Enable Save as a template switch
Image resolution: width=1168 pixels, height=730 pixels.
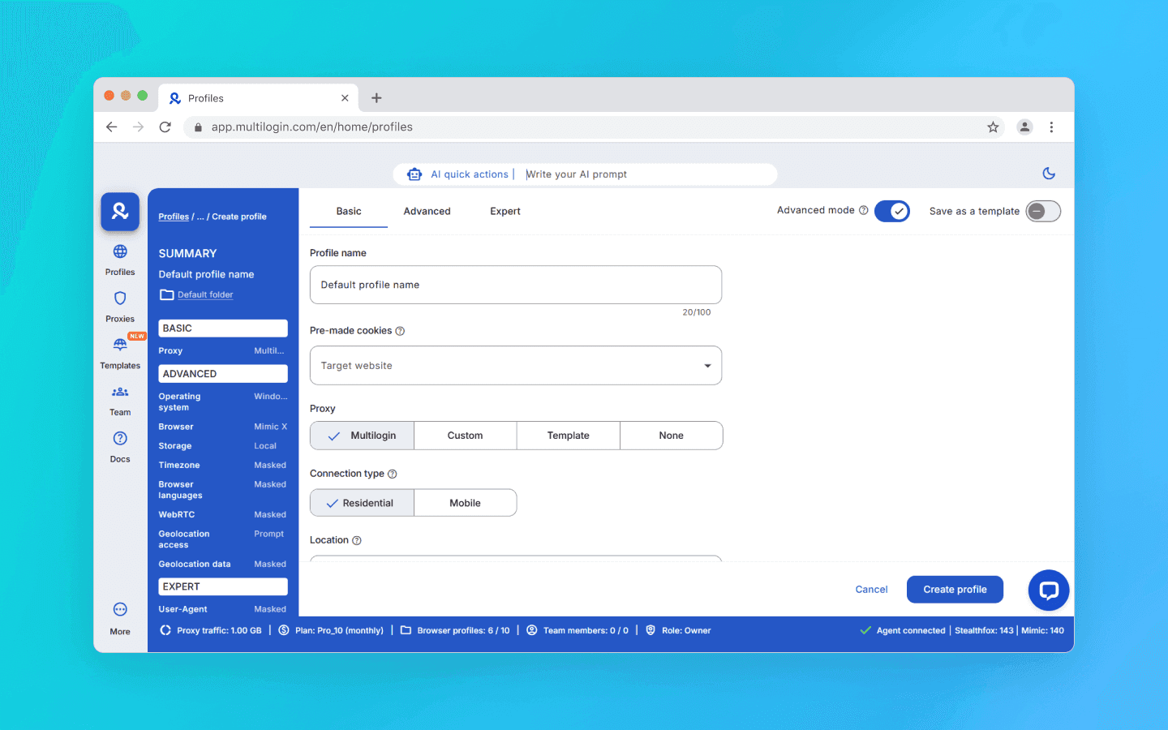click(1043, 211)
